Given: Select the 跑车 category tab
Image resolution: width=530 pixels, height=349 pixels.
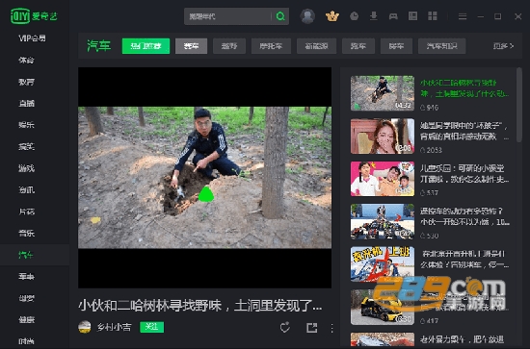Looking at the screenshot, I should point(358,46).
